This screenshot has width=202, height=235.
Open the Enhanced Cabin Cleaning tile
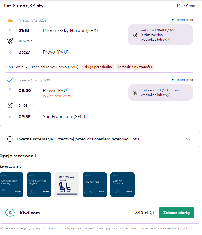[12, 185]
